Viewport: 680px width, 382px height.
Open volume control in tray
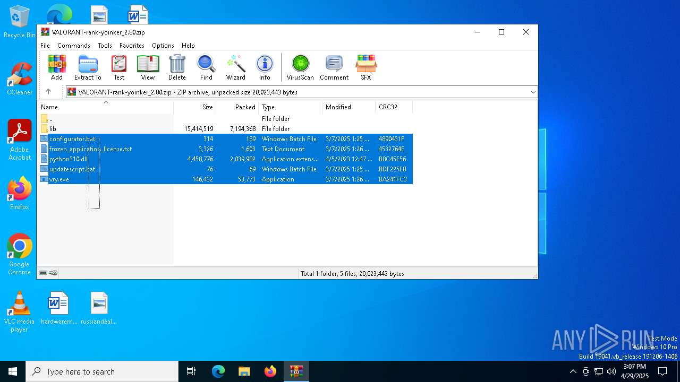(x=611, y=371)
